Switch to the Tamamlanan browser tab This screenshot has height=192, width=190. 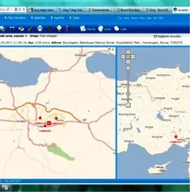(100, 10)
